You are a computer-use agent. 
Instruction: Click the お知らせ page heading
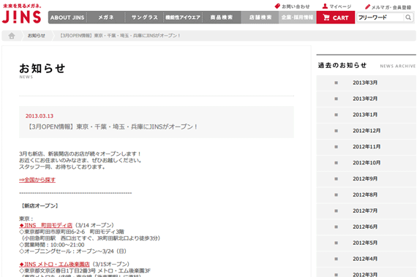click(42, 68)
